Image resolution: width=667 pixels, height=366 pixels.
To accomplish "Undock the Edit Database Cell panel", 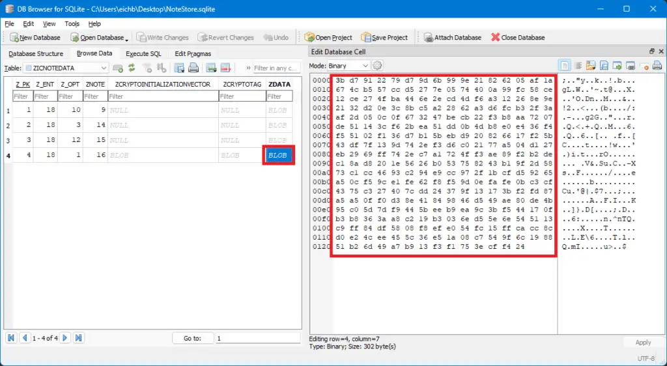I will tap(651, 51).
